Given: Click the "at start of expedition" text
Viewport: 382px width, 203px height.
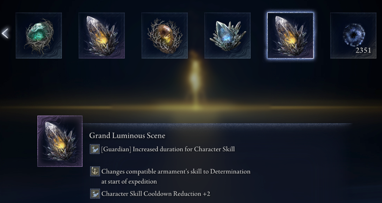Looking at the screenshot, I should pos(129,181).
